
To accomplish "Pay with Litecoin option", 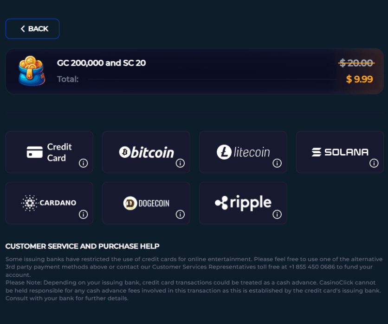I will [x=243, y=152].
